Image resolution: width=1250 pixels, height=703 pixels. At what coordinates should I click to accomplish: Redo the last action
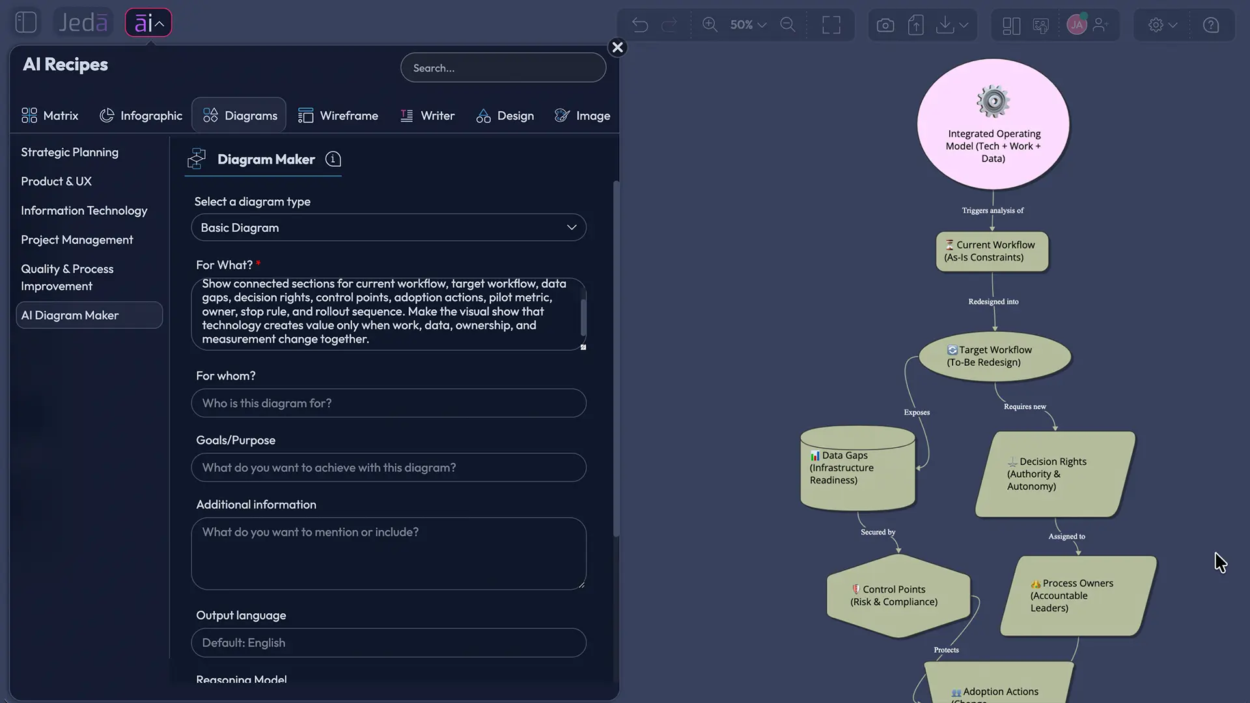(x=669, y=25)
